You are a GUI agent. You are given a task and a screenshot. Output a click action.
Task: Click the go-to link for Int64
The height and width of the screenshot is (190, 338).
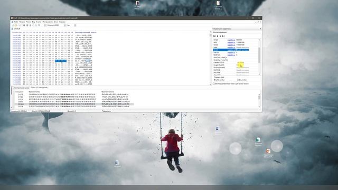point(231,47)
